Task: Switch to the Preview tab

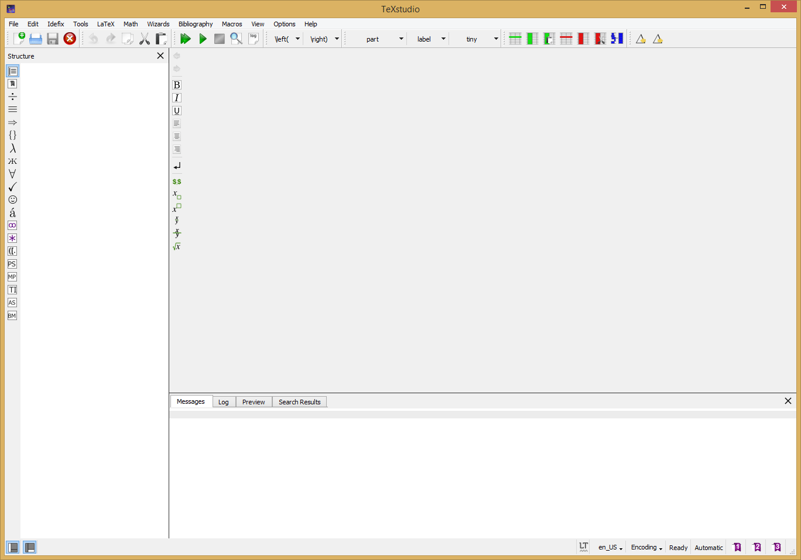Action: [x=254, y=402]
